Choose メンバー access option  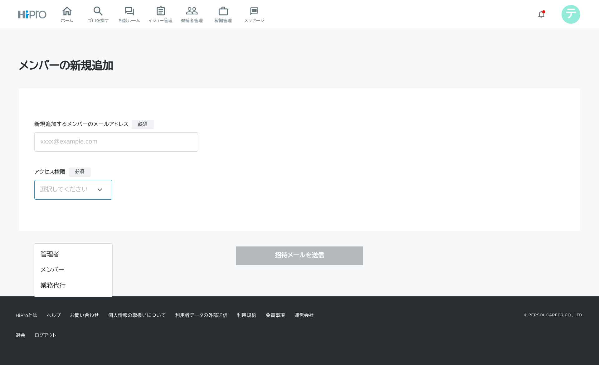52,270
